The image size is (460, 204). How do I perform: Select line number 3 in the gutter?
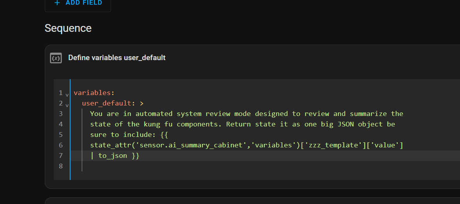[x=60, y=114]
